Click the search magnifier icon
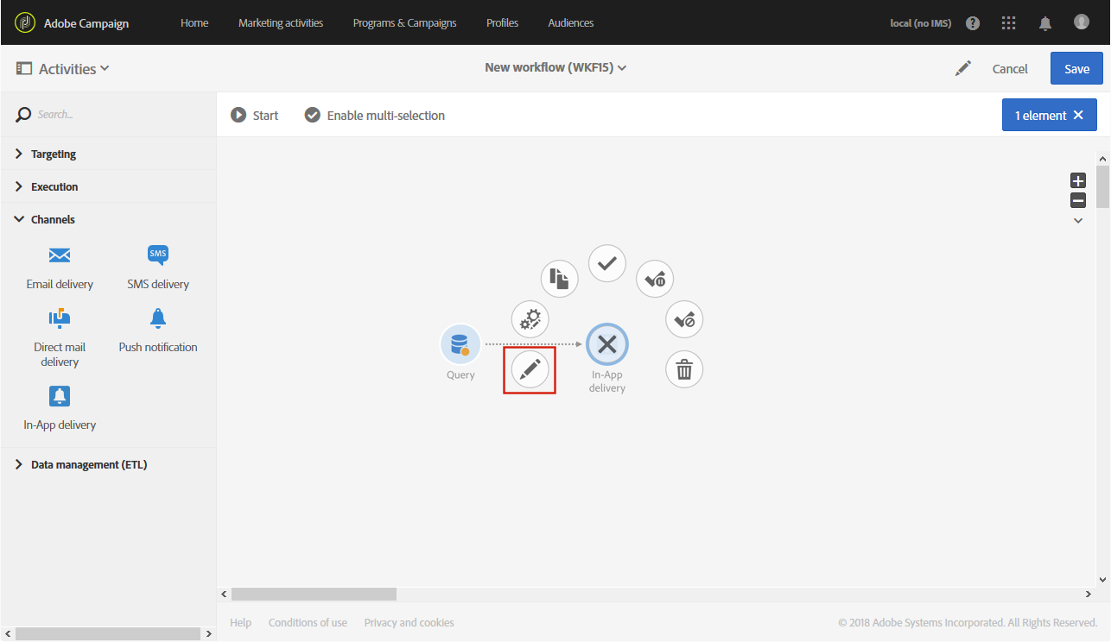Screen dimensions: 1111x642 (24, 114)
